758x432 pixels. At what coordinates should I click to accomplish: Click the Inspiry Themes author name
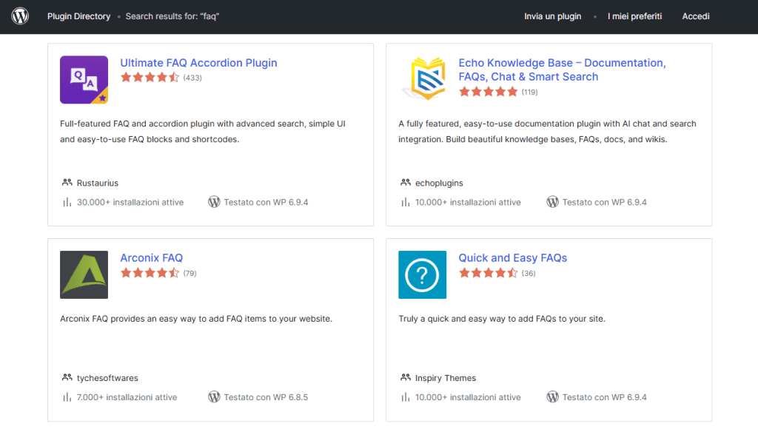point(445,378)
